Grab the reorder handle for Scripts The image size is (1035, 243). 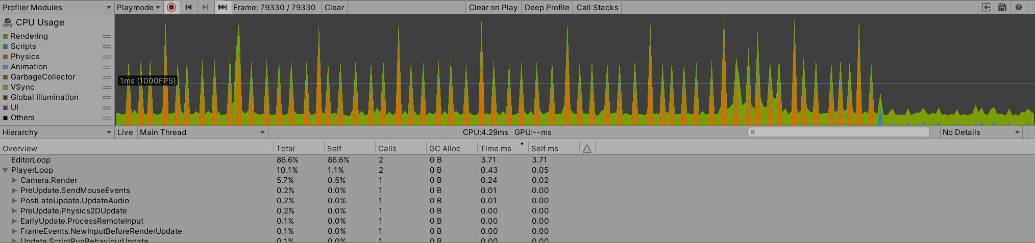click(107, 46)
